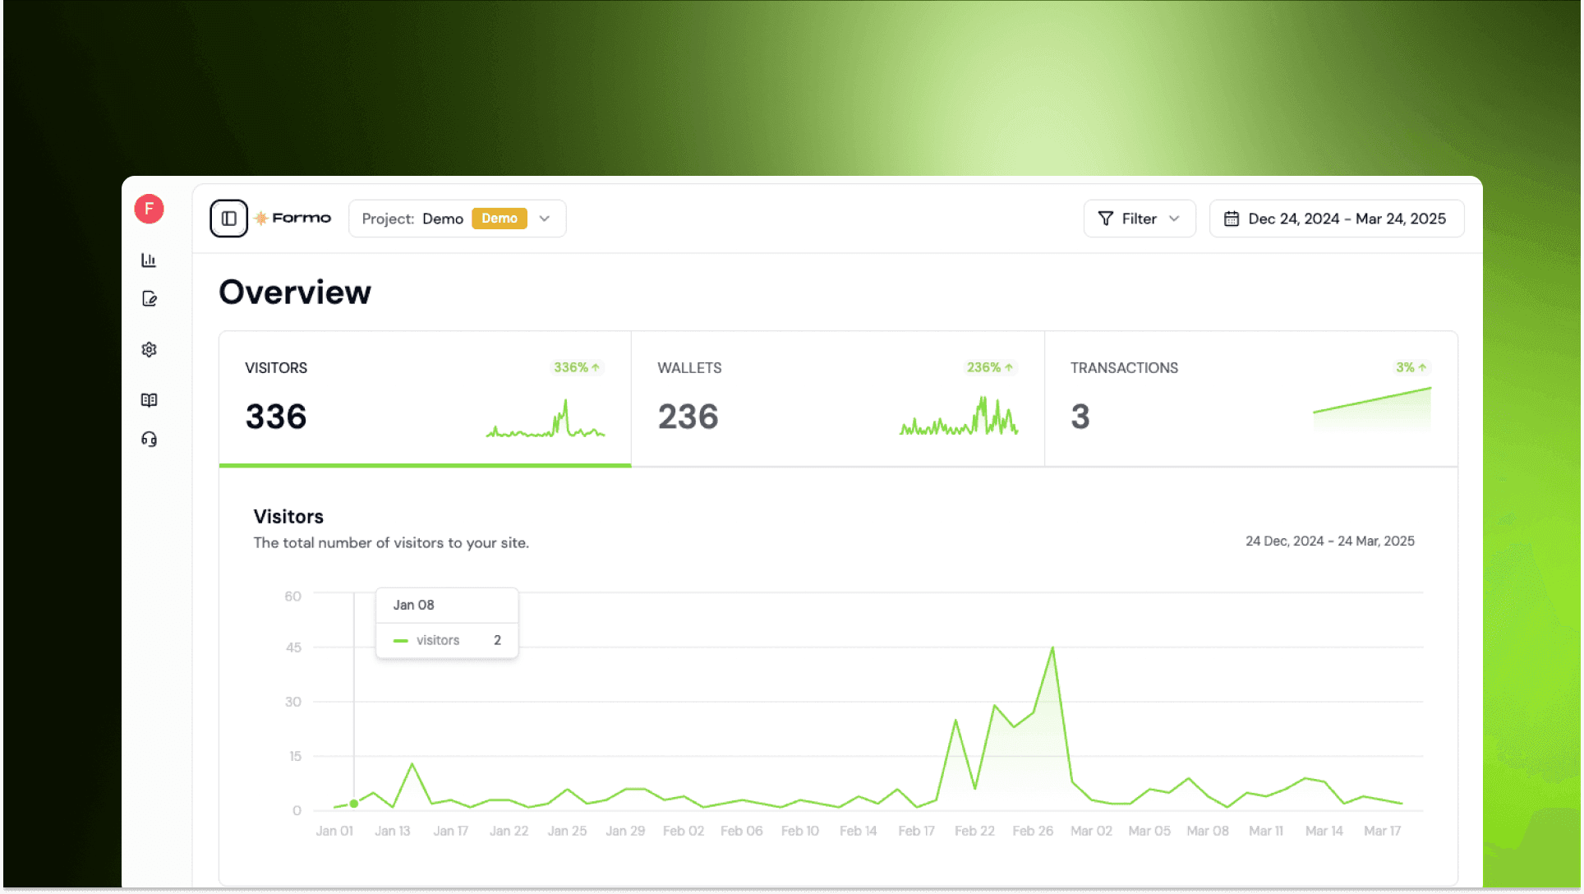
Task: Click the calendar icon in date range
Action: (1232, 219)
